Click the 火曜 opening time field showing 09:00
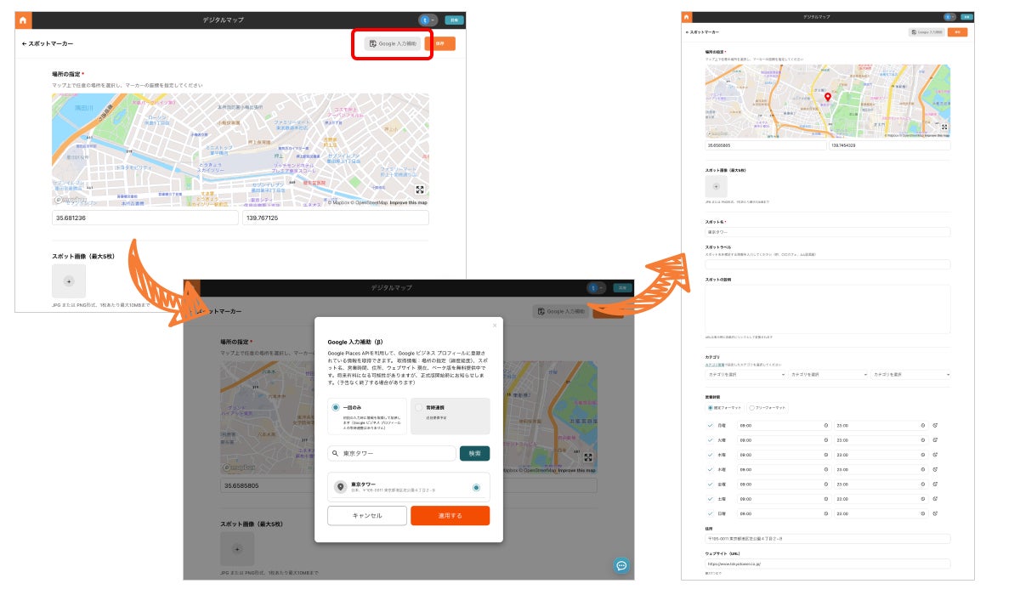The height and width of the screenshot is (595, 1020). click(x=784, y=440)
